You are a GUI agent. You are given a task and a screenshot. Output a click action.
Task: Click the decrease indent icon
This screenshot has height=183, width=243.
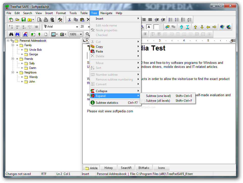tap(157, 20)
